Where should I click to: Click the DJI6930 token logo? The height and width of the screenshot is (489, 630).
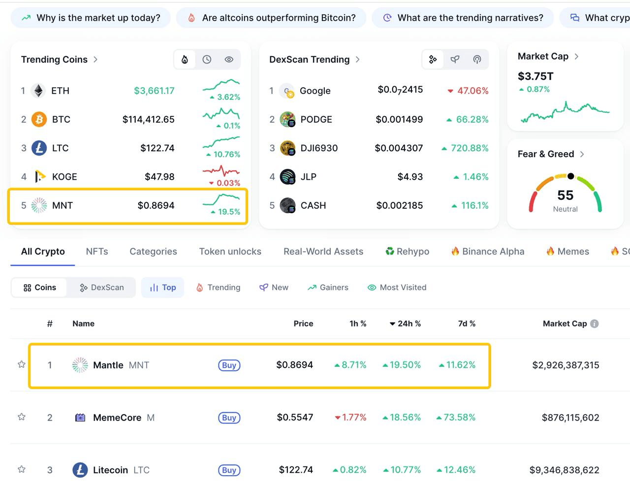tap(287, 148)
